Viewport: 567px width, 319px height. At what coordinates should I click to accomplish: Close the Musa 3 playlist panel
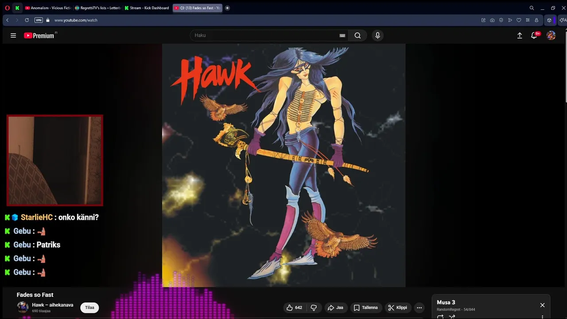(542, 305)
